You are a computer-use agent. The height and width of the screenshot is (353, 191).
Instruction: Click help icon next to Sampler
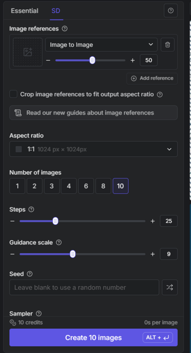[39, 314]
